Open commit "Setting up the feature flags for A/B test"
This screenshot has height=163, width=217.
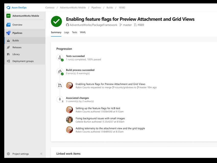tap(98, 108)
